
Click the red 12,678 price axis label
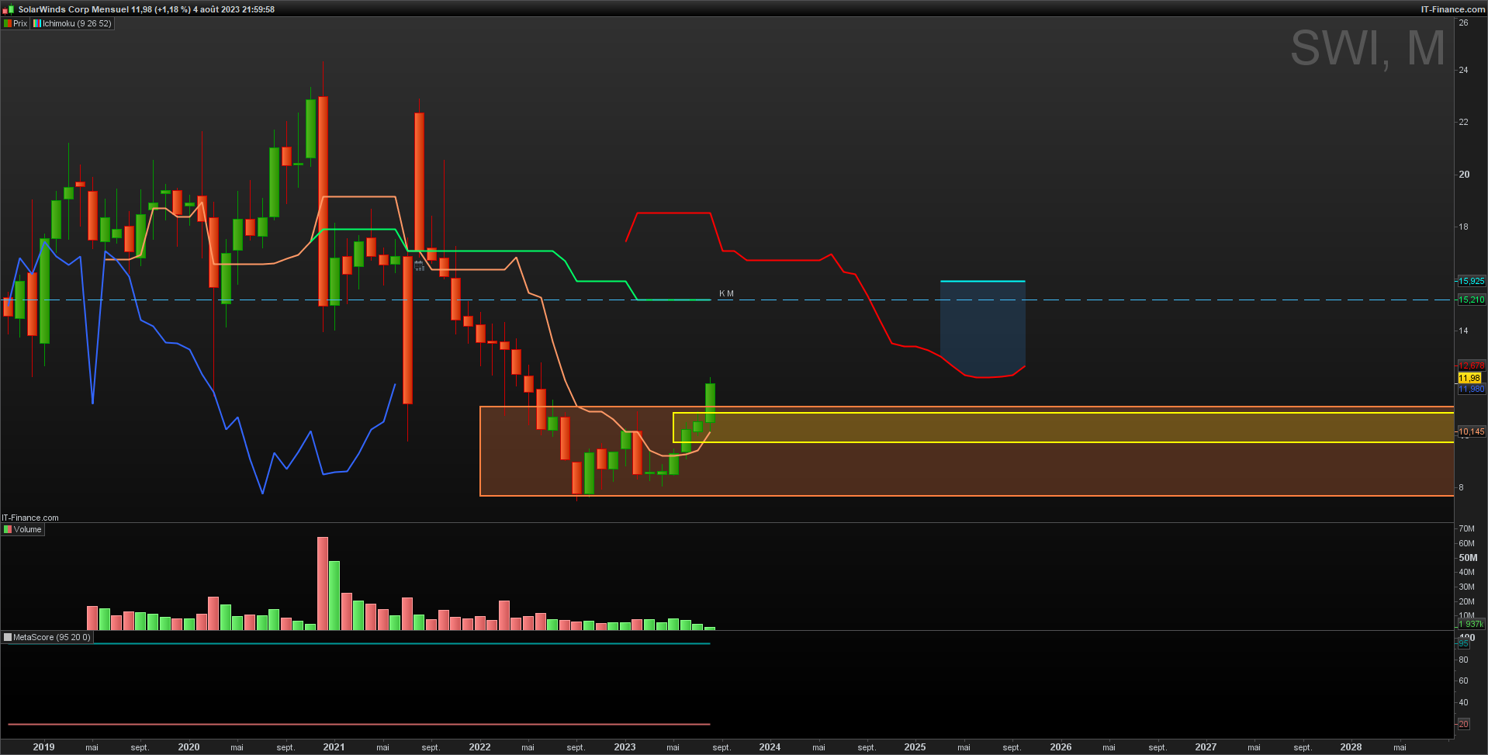point(1471,366)
